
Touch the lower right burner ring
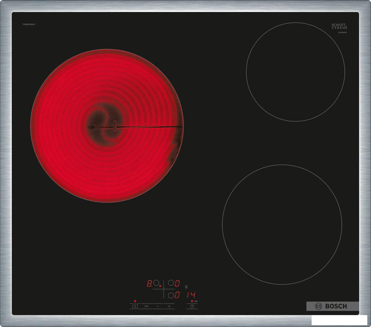point(282,224)
